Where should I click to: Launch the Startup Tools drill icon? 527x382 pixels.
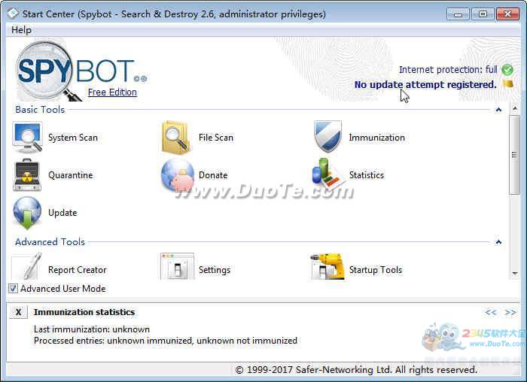(x=327, y=267)
